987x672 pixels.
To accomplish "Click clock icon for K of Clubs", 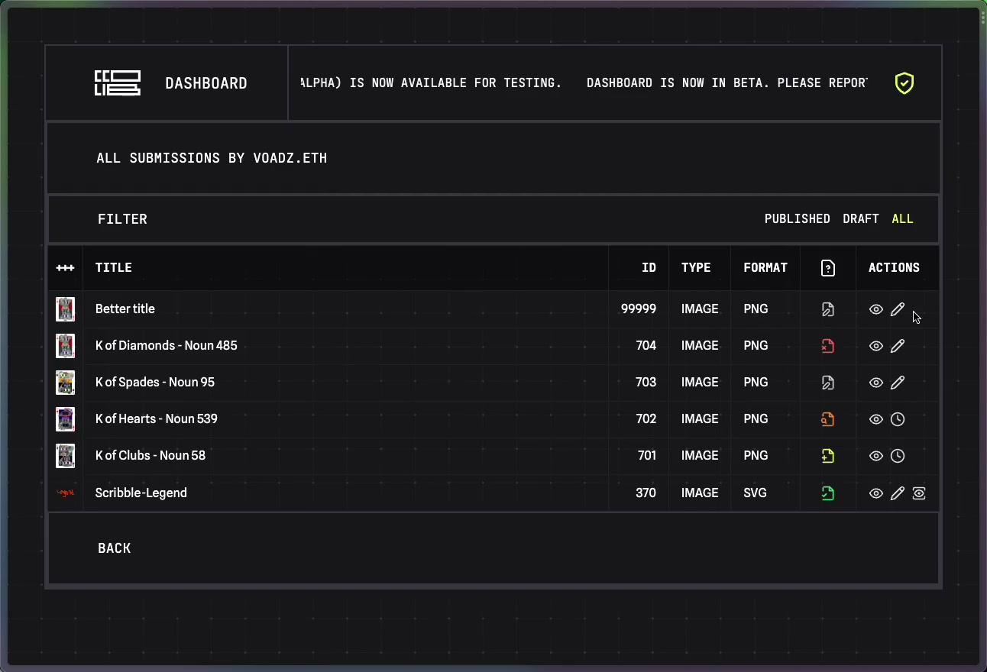I will click(898, 456).
